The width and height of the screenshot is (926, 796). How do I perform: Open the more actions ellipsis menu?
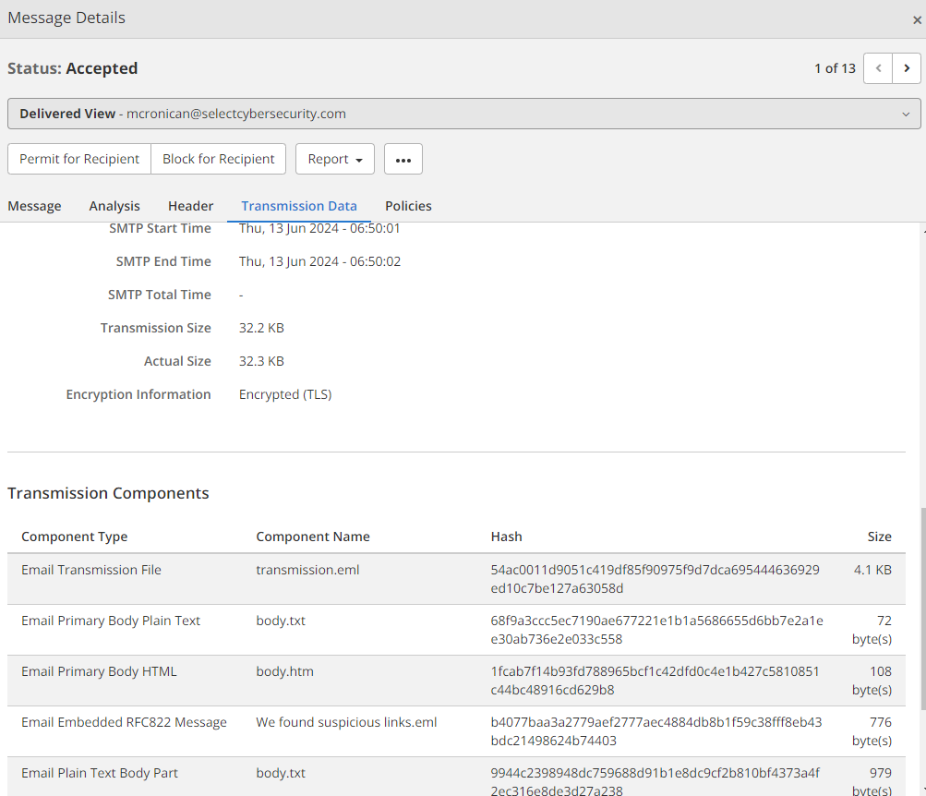(403, 159)
